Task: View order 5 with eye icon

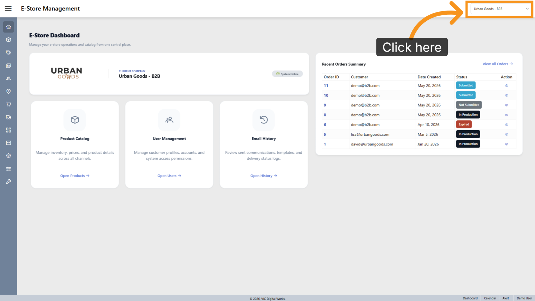Action: point(506,134)
